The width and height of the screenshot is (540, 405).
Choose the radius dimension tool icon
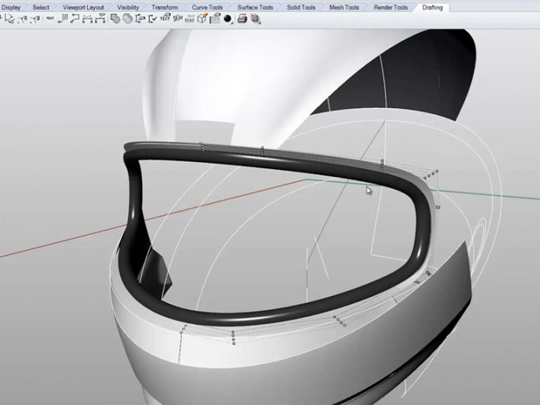click(x=22, y=19)
